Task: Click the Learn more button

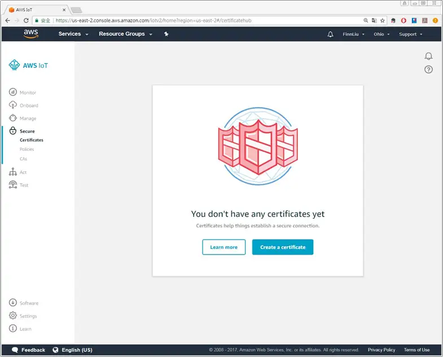Action: click(x=224, y=247)
